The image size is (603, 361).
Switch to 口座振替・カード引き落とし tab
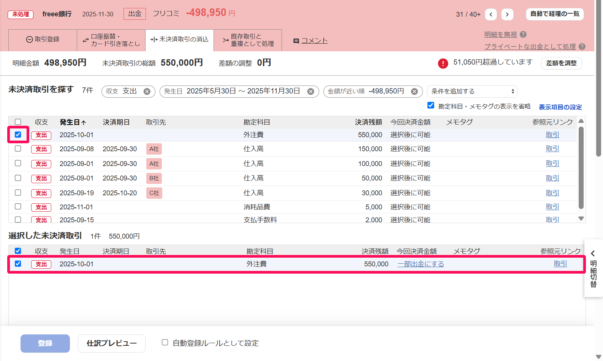(111, 40)
